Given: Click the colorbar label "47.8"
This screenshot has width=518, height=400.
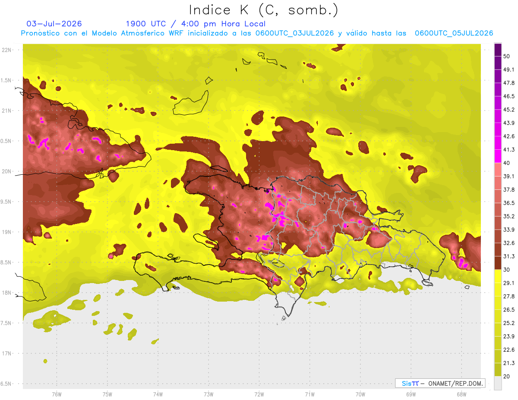Looking at the screenshot, I should pos(509,83).
